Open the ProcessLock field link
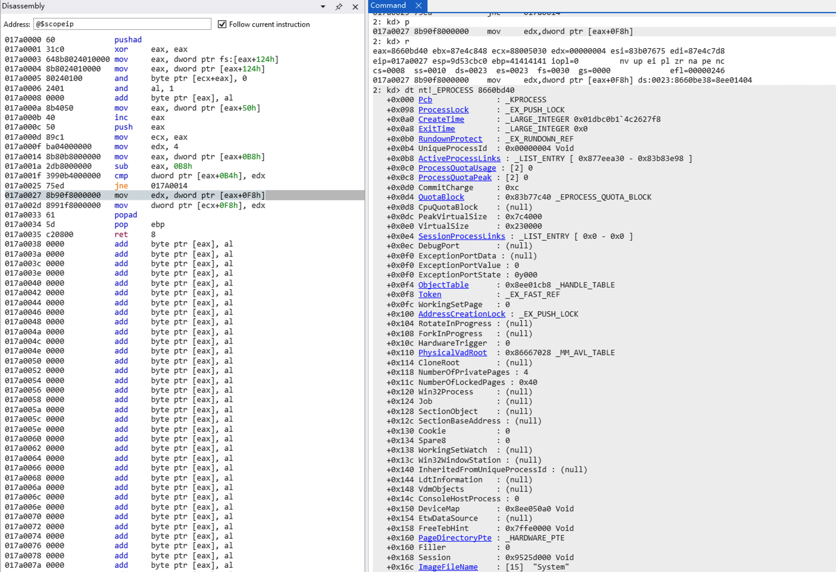The height and width of the screenshot is (572, 836). [x=443, y=110]
